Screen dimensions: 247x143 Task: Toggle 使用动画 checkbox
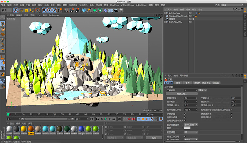pyautogui.click(x=185, y=114)
